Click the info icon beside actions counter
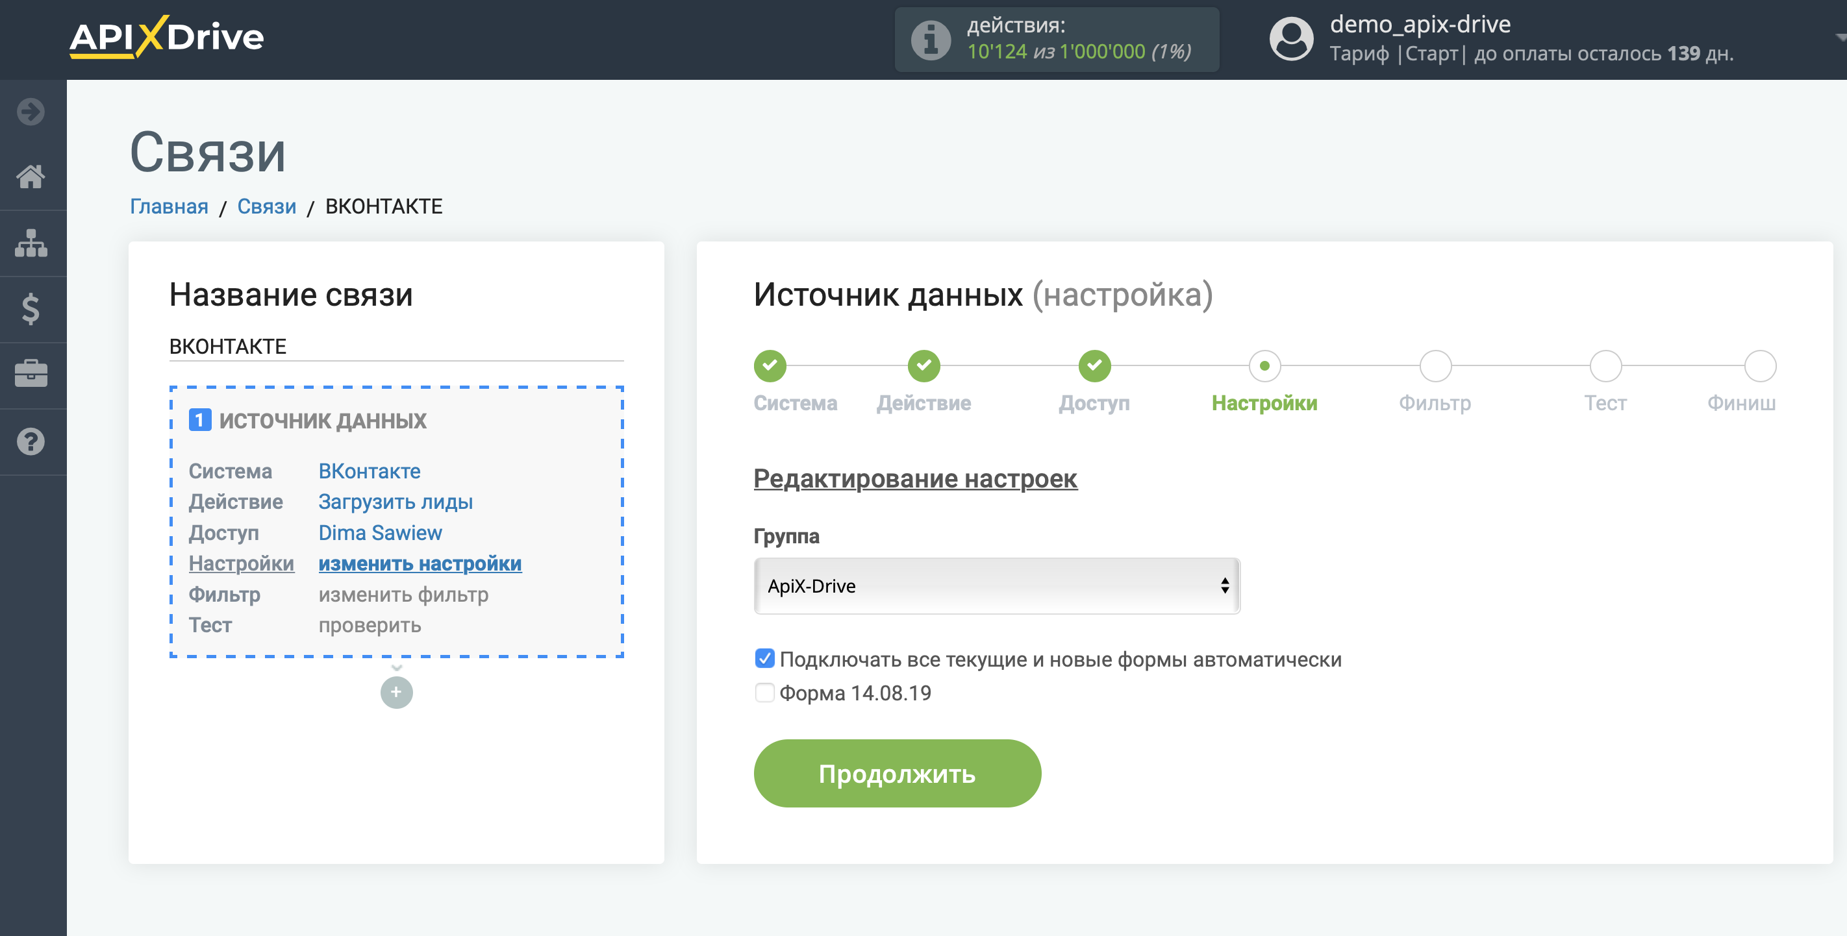The image size is (1847, 936). pyautogui.click(x=930, y=40)
